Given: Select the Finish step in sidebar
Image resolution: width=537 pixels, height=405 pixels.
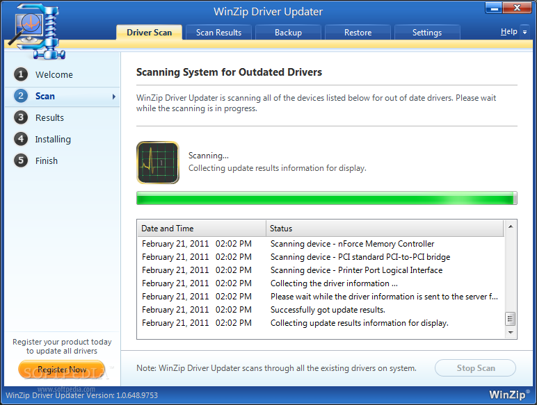Looking at the screenshot, I should [x=46, y=160].
